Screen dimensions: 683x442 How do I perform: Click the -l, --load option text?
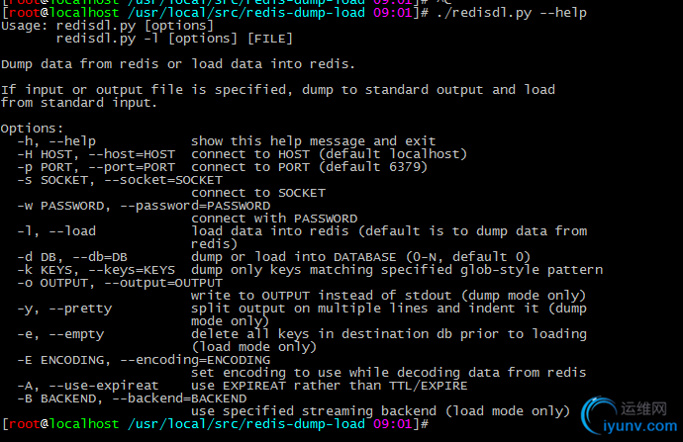pyautogui.click(x=56, y=231)
